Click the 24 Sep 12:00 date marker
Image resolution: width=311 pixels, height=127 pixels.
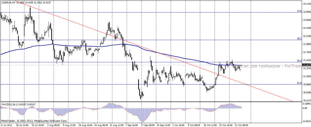click(163, 125)
